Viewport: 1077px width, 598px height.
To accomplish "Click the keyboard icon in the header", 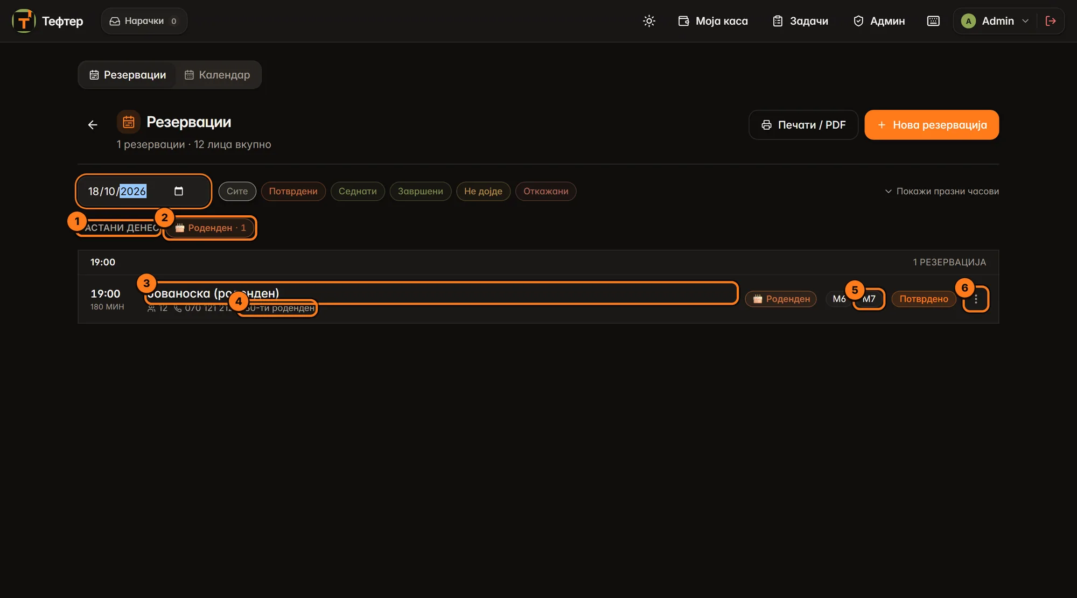I will (933, 21).
